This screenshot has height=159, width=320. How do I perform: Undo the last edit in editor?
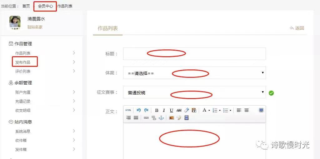139,110
